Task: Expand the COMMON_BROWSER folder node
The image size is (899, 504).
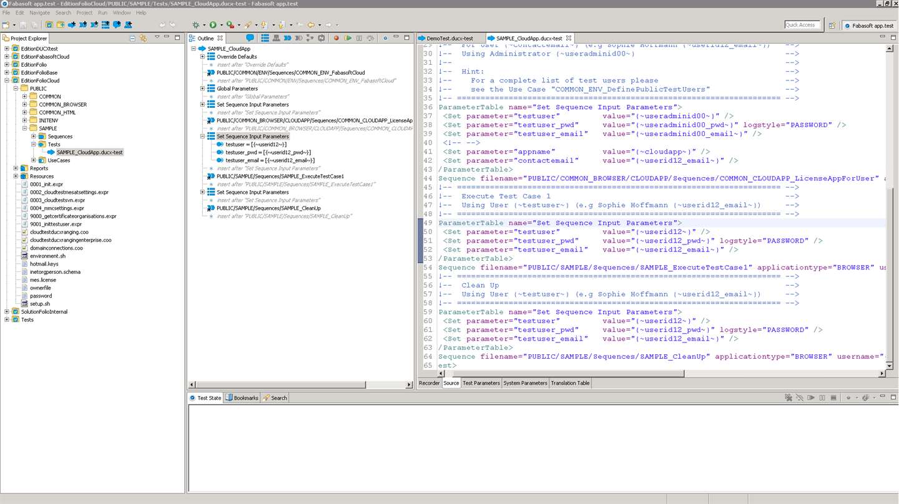Action: (25, 105)
